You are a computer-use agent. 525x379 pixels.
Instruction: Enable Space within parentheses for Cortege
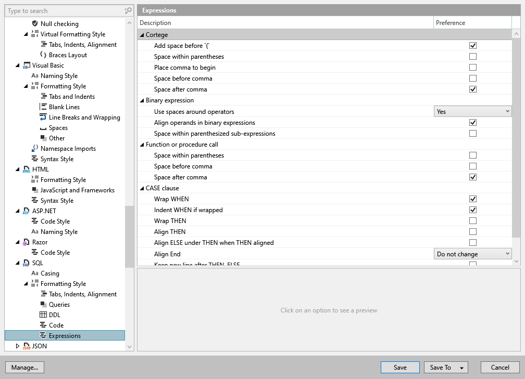pyautogui.click(x=473, y=56)
